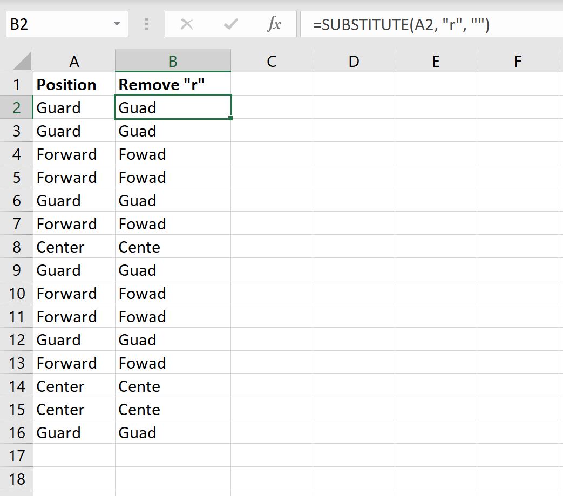
Task: Select column header F
Action: pos(518,61)
